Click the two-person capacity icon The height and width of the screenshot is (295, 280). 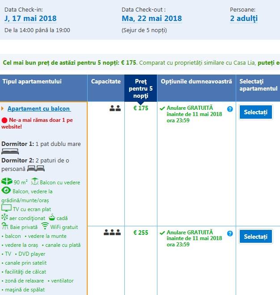pyautogui.click(x=115, y=108)
